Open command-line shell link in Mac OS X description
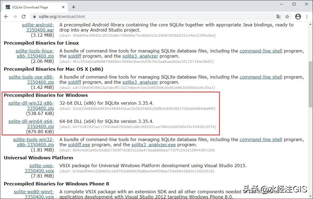 261,77
